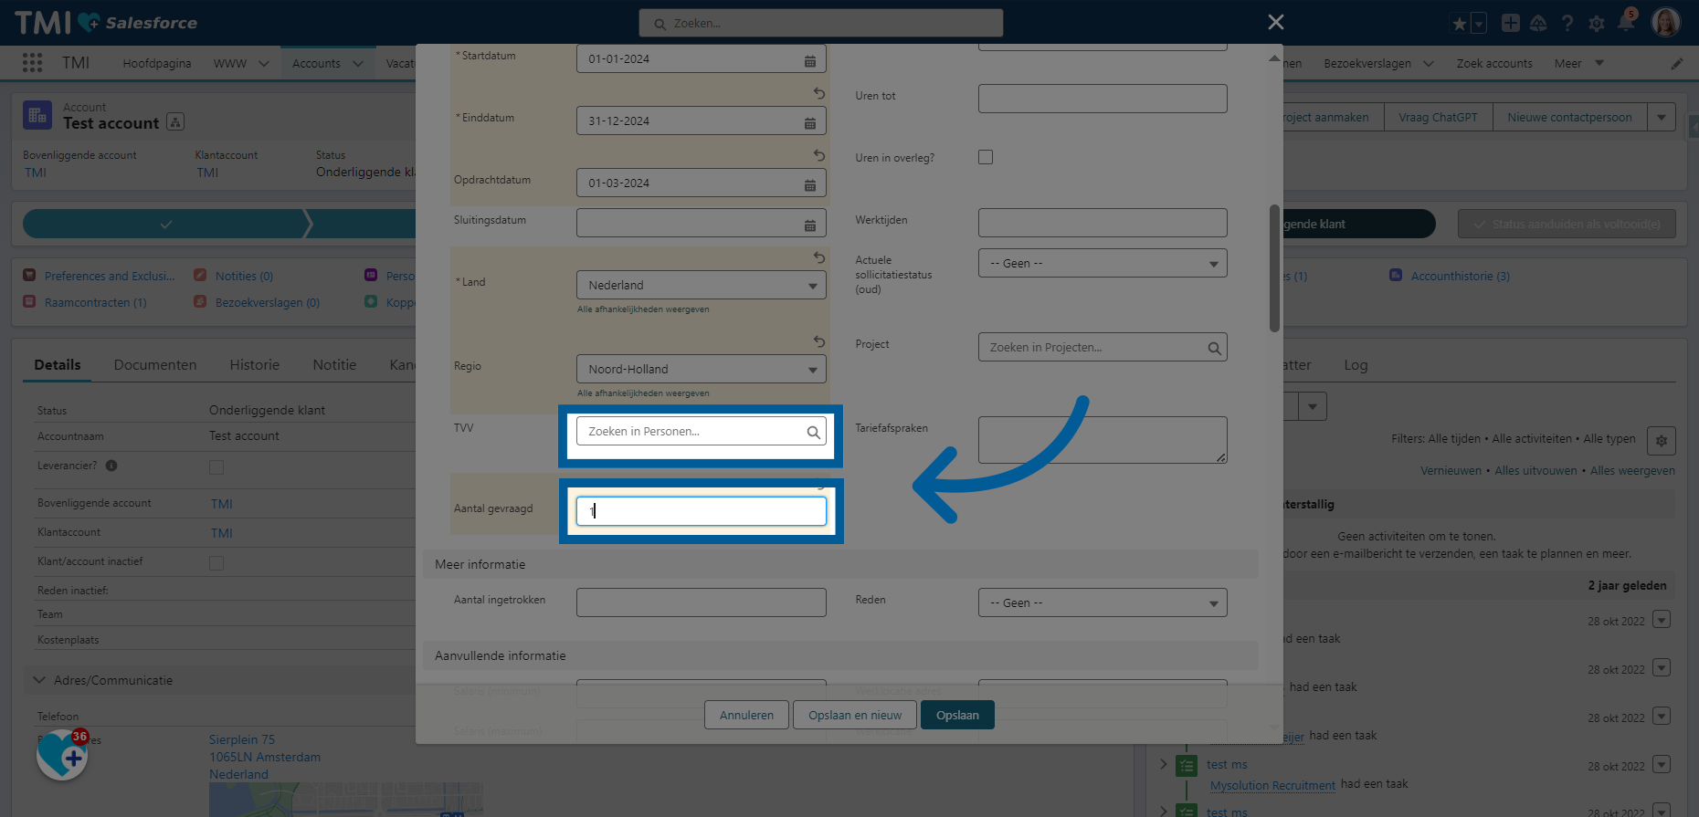The height and width of the screenshot is (817, 1699).
Task: Click the Nieuwe contactpersoon button
Action: [1569, 117]
